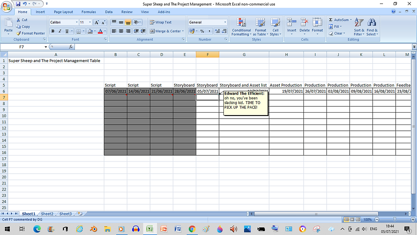Image resolution: width=417 pixels, height=235 pixels.
Task: Expand Merge & Center options arrow
Action: pos(183,31)
